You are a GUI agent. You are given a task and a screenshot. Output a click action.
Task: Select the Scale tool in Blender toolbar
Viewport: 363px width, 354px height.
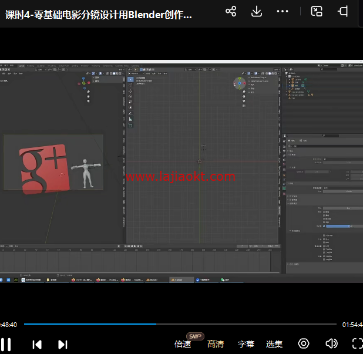pyautogui.click(x=130, y=102)
